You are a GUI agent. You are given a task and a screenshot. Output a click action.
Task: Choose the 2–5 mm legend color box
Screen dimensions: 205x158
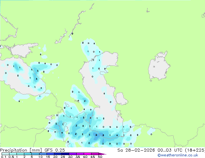tap(28, 154)
